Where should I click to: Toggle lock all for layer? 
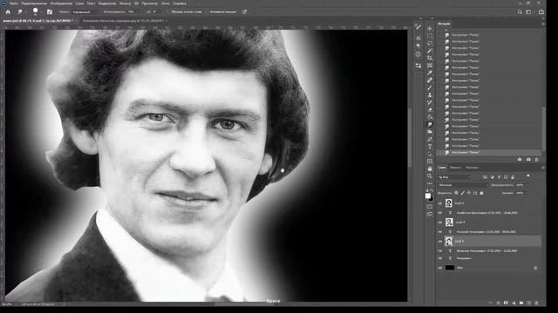click(481, 193)
